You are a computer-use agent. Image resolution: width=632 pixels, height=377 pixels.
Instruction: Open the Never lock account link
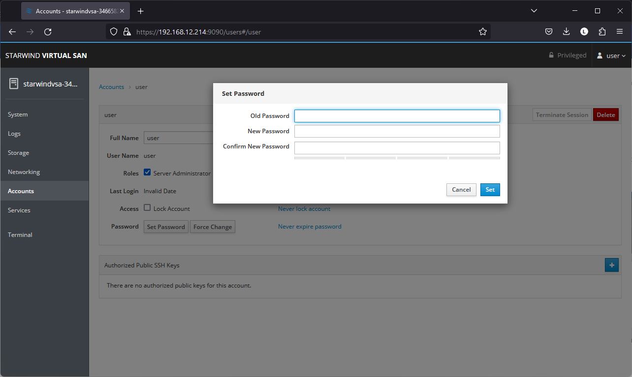point(304,209)
